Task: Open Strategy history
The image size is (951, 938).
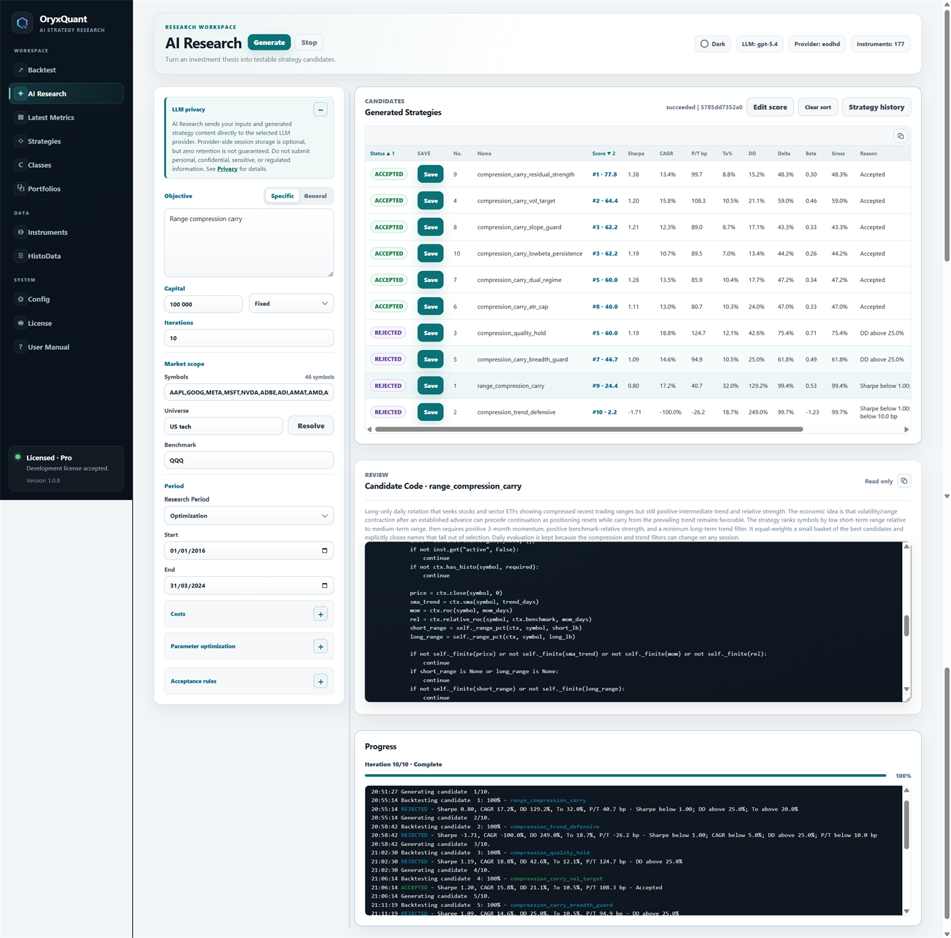Action: [x=876, y=107]
